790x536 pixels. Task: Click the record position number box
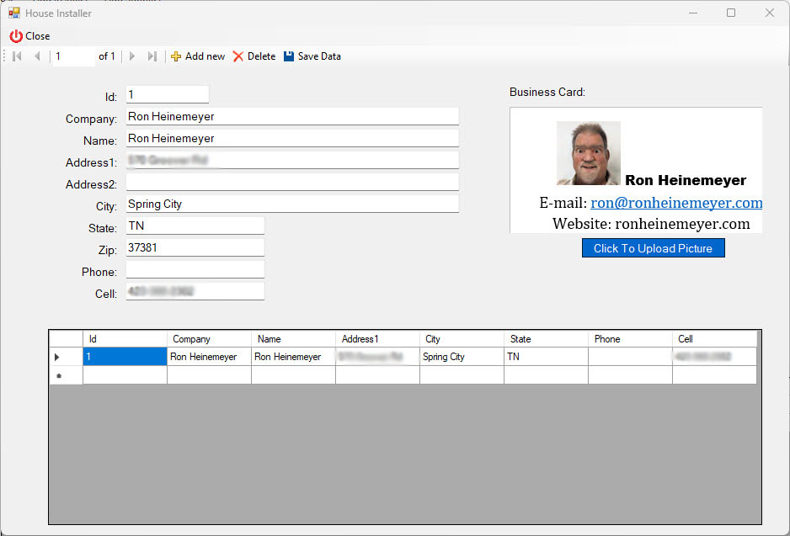[73, 56]
